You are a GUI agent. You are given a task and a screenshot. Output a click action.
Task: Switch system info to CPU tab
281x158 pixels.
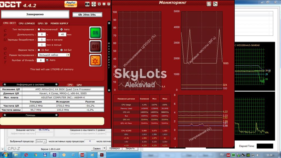pyautogui.click(x=70, y=85)
